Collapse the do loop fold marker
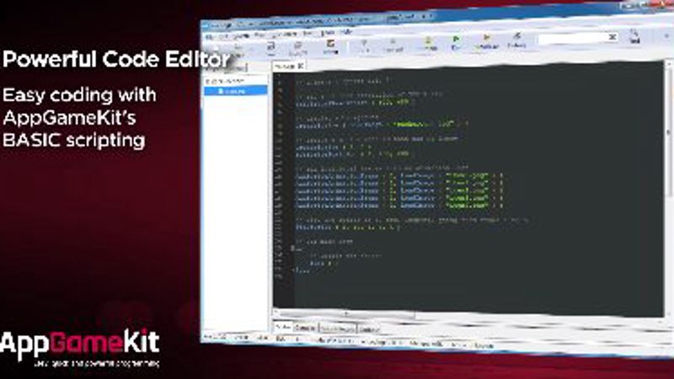The height and width of the screenshot is (379, 674). pos(293,248)
